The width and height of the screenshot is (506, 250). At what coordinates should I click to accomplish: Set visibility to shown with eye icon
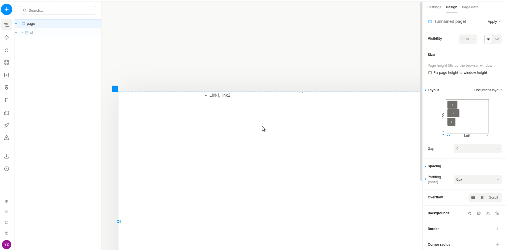coord(488,39)
